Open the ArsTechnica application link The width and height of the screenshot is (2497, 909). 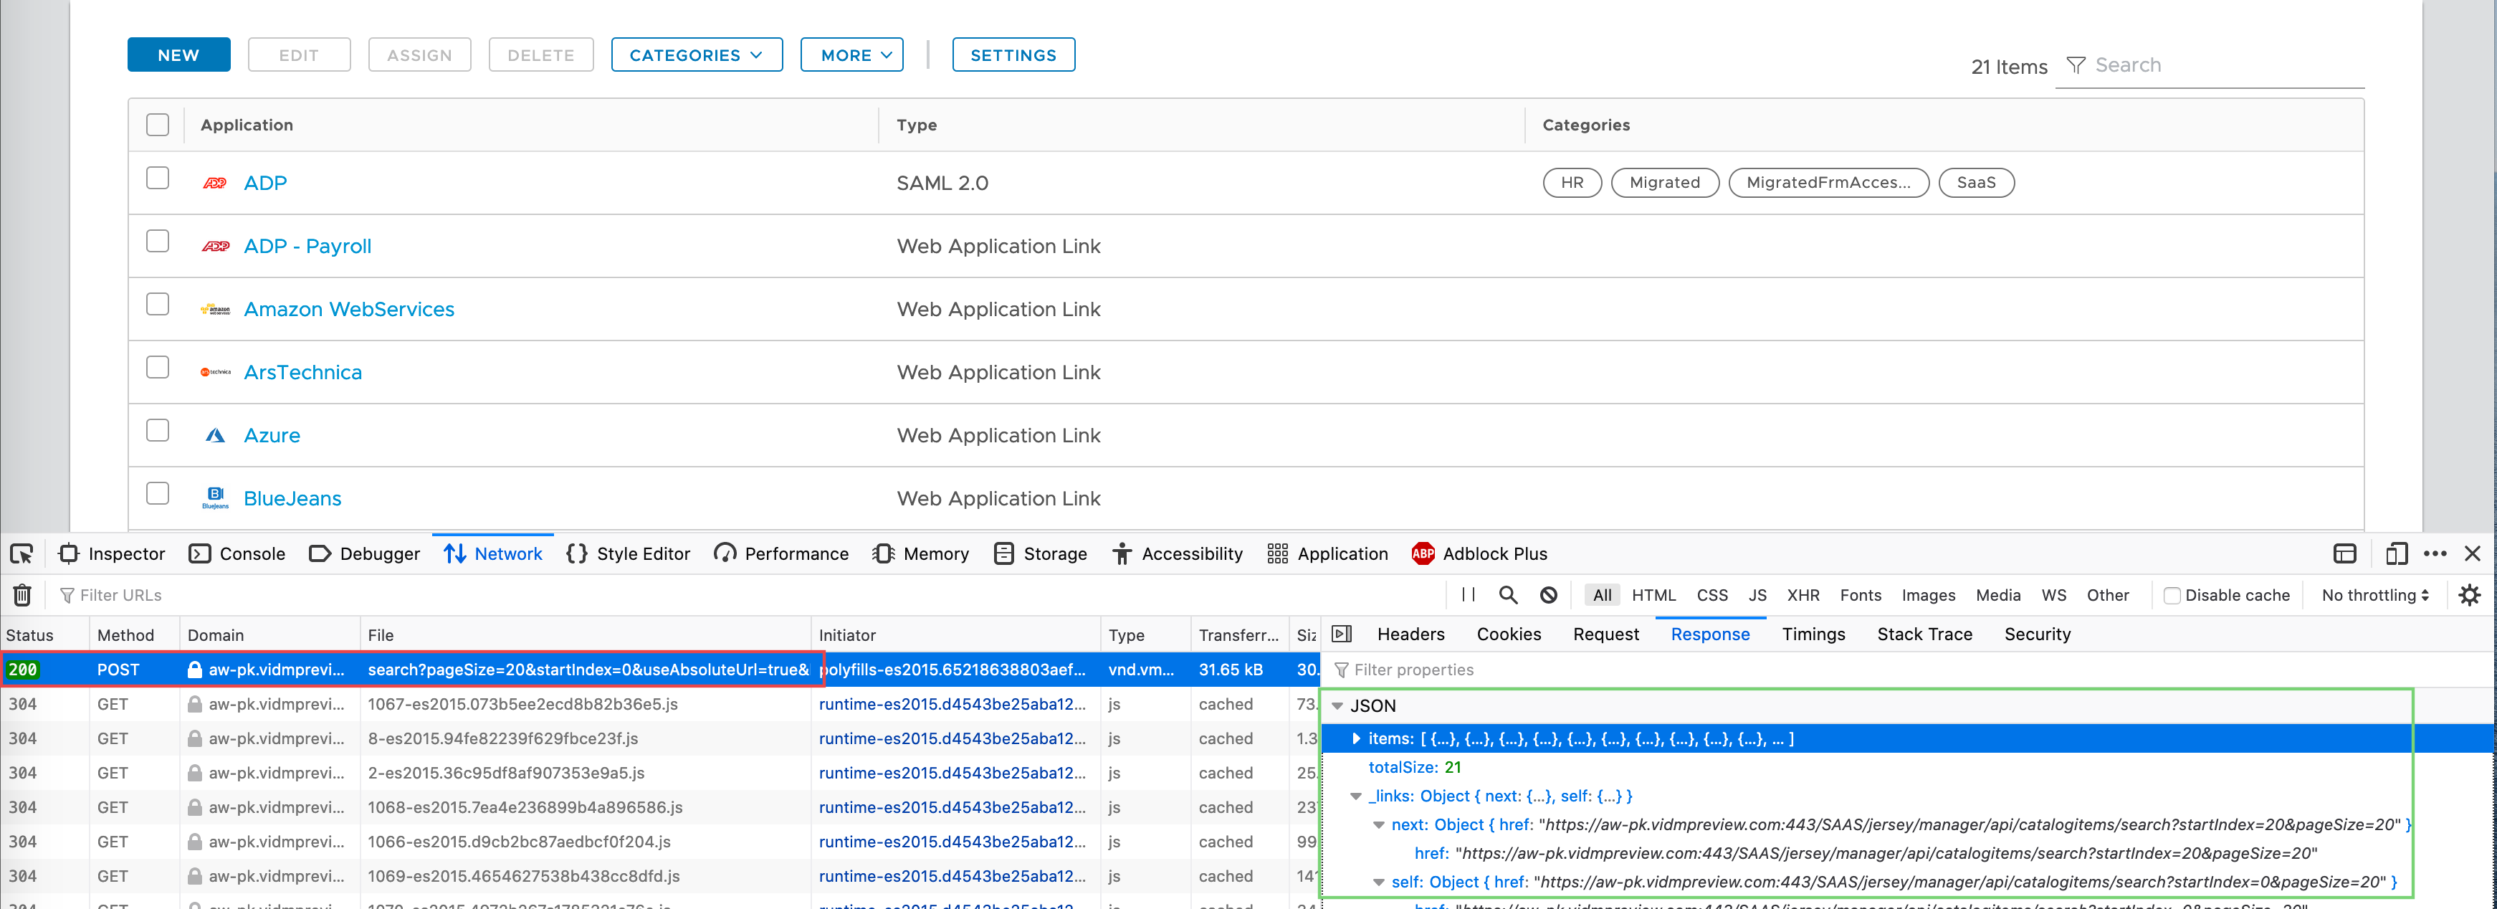point(302,372)
